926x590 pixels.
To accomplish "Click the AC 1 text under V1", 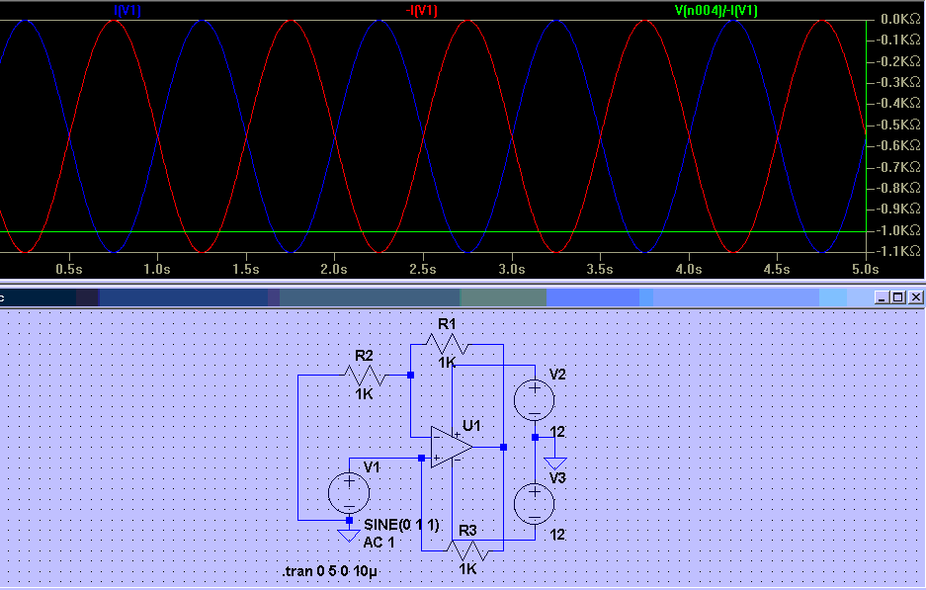I will [379, 543].
